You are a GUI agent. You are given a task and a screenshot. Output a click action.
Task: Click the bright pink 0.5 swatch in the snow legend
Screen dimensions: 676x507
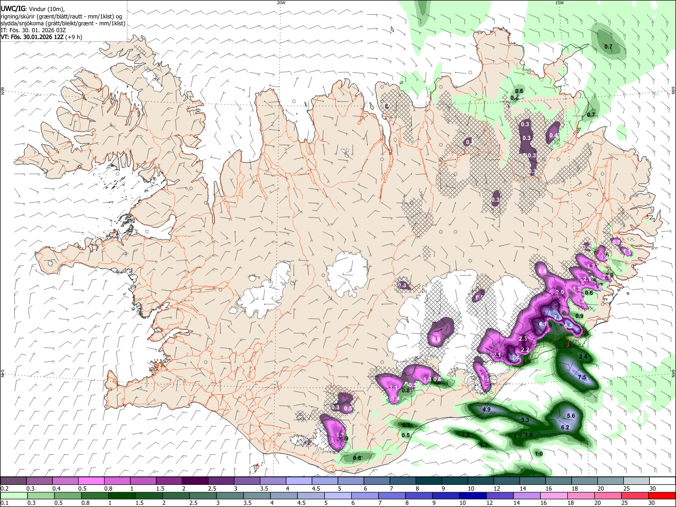pos(91,481)
